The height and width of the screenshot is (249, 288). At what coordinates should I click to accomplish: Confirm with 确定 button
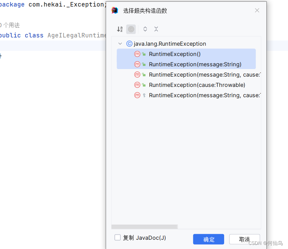coord(208,239)
